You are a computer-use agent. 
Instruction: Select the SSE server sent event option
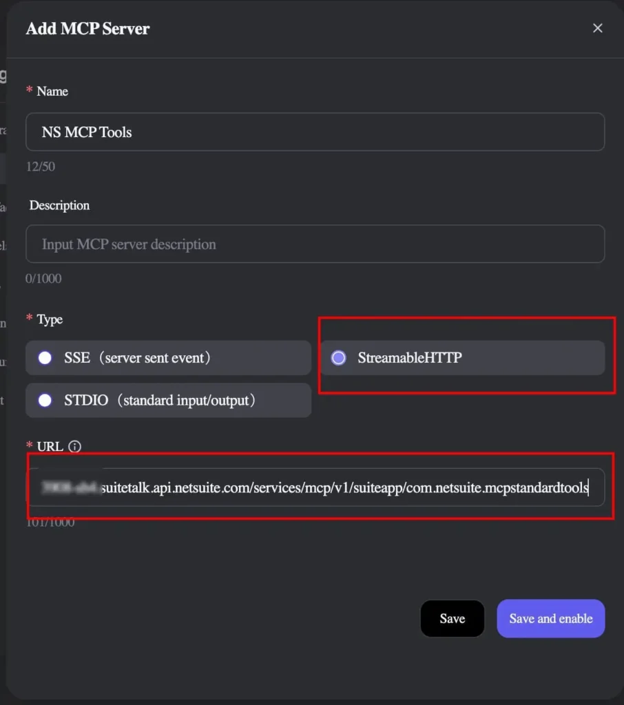(x=45, y=358)
